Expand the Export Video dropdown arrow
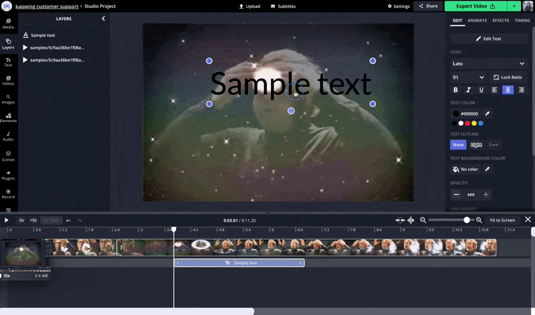This screenshot has height=315, width=535. tap(513, 6)
